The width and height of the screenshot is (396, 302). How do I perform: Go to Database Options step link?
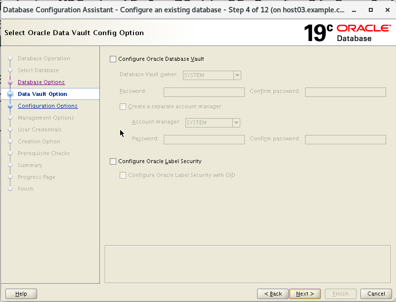(42, 82)
